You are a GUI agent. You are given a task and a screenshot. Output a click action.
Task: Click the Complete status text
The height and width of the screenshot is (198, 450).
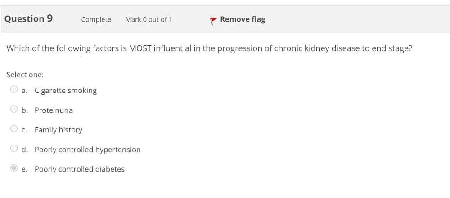[96, 19]
